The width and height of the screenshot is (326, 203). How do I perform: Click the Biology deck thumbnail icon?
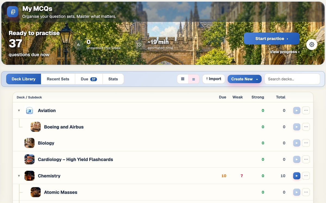coord(29,143)
